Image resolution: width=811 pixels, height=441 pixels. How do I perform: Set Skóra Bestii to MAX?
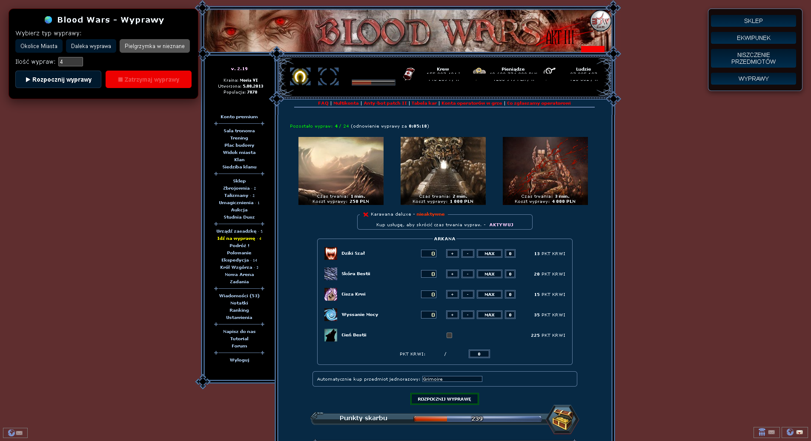coord(489,274)
